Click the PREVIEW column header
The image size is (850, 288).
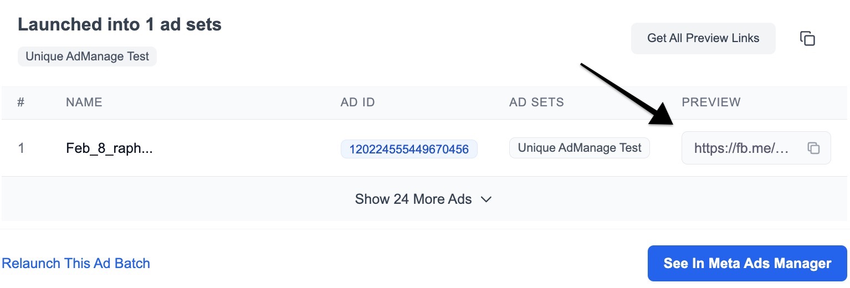[711, 102]
